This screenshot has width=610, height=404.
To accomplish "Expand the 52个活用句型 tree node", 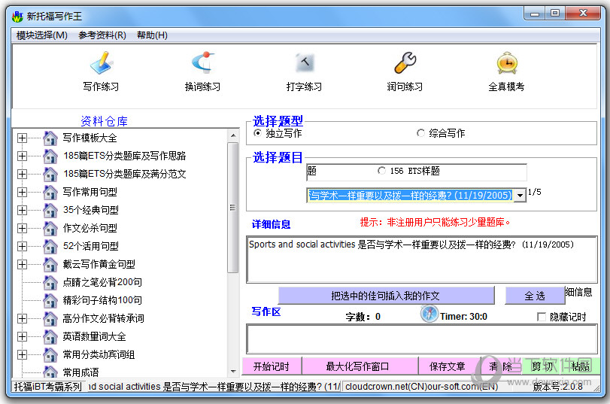I will 22,246.
